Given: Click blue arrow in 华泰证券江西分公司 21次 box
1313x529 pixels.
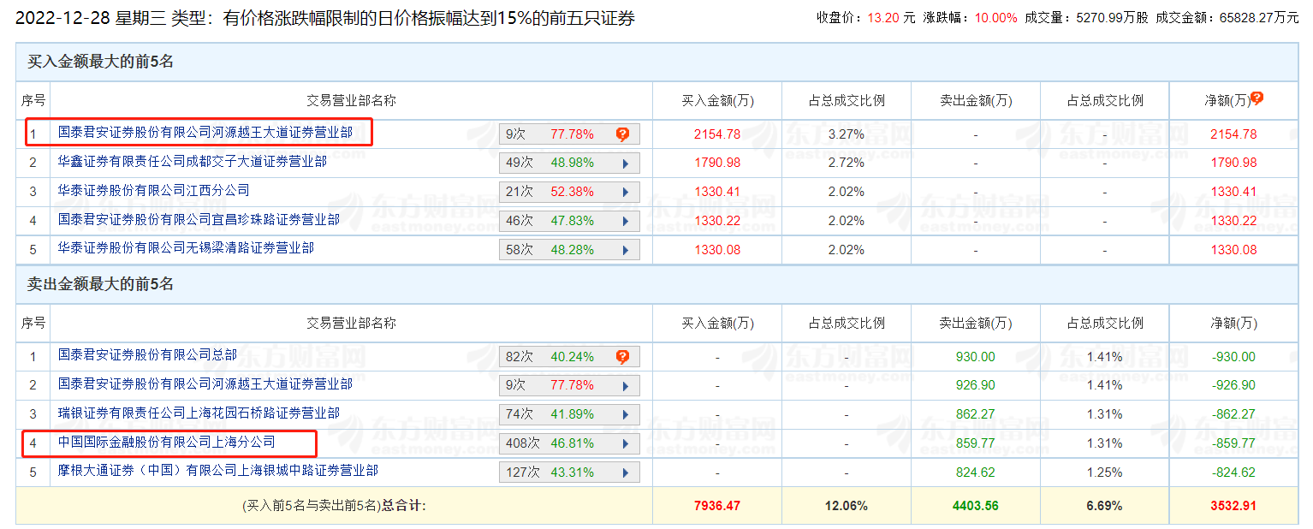Looking at the screenshot, I should tap(625, 193).
